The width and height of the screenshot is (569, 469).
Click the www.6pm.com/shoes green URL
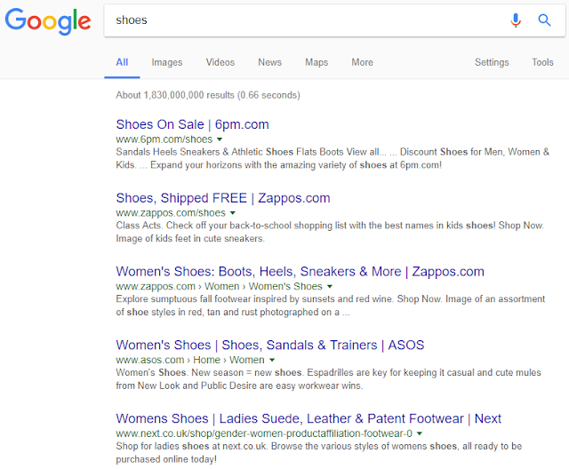(x=164, y=139)
